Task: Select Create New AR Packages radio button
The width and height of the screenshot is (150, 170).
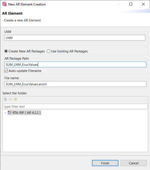Action: tap(6, 51)
